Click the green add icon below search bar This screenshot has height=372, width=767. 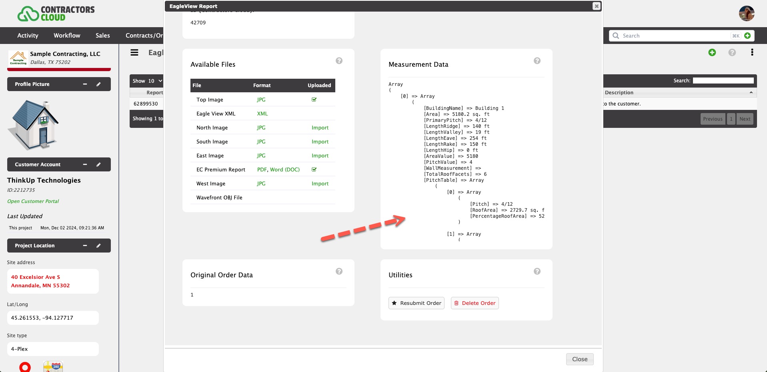712,52
